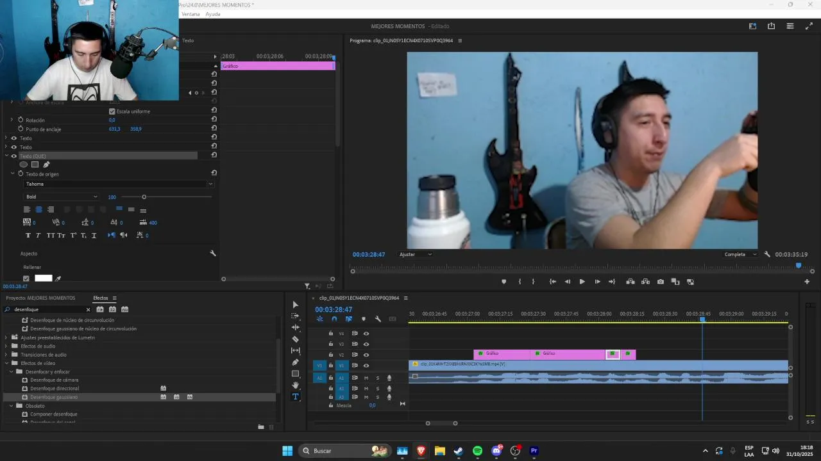Apply Faux Bold text style

[x=28, y=236]
